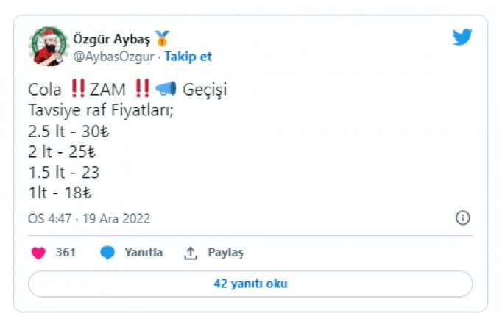Click the Yanıtla reply label
This screenshot has width=502, height=313.
pyautogui.click(x=144, y=252)
